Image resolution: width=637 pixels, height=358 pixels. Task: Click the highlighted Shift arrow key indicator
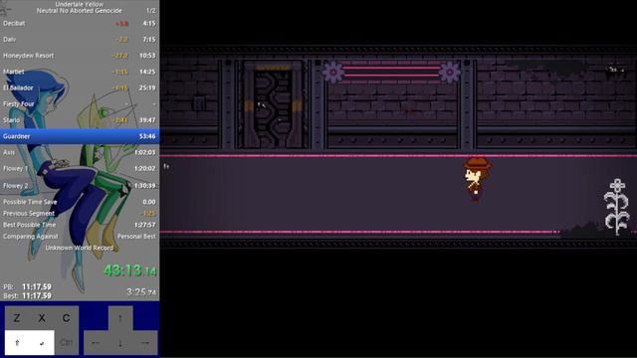click(17, 342)
